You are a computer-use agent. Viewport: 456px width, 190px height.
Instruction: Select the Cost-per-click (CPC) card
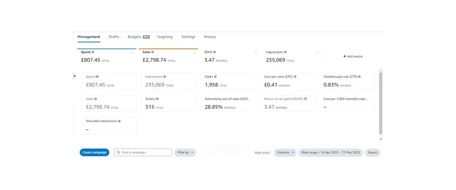(287, 81)
